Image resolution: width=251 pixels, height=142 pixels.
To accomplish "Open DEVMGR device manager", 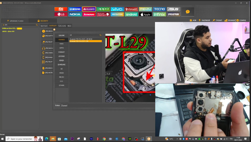I will [x=229, y=20].
